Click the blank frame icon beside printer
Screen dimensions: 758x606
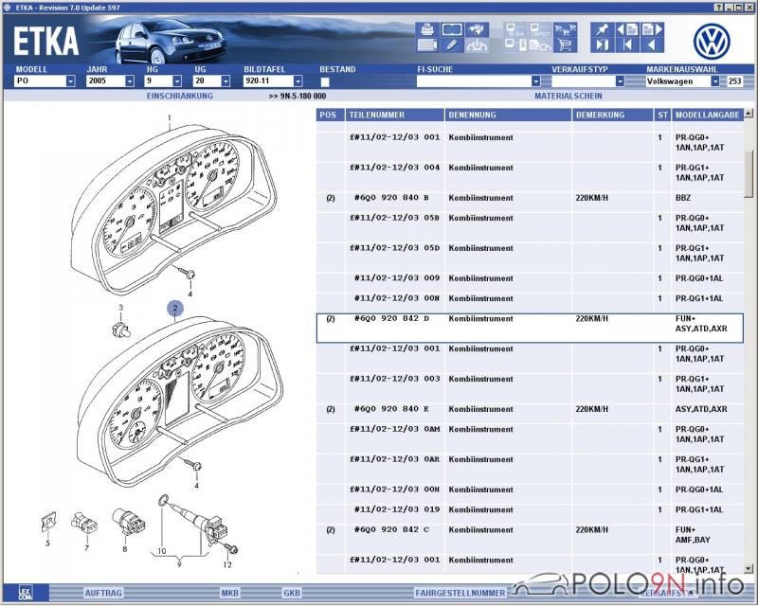pos(452,30)
